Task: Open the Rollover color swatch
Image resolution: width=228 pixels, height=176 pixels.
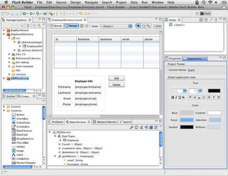Action: point(215,127)
